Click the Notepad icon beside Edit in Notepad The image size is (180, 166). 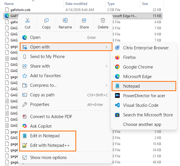[x=25, y=136]
